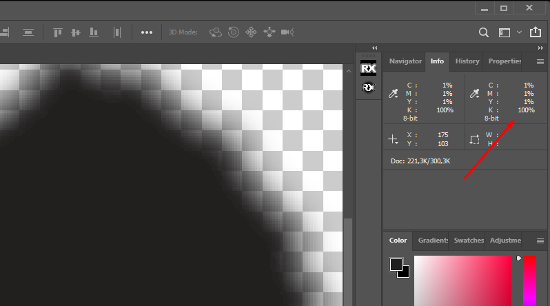This screenshot has width=550, height=306.
Task: Click the canvas scroll up arrow
Action: pos(349,71)
